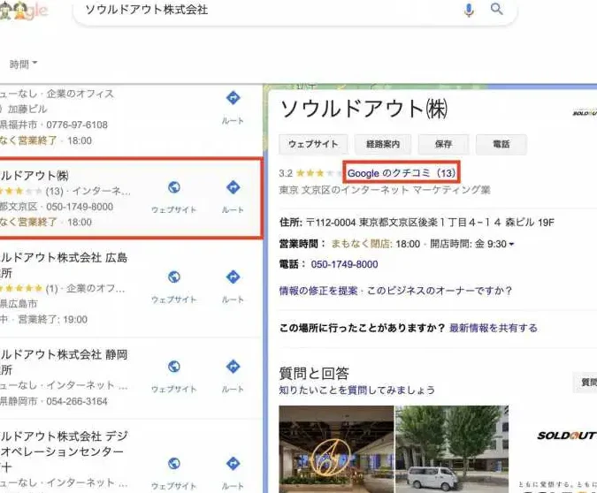This screenshot has width=597, height=493.
Task: Open the office lobby interior photo thumbnail
Action: (335, 449)
